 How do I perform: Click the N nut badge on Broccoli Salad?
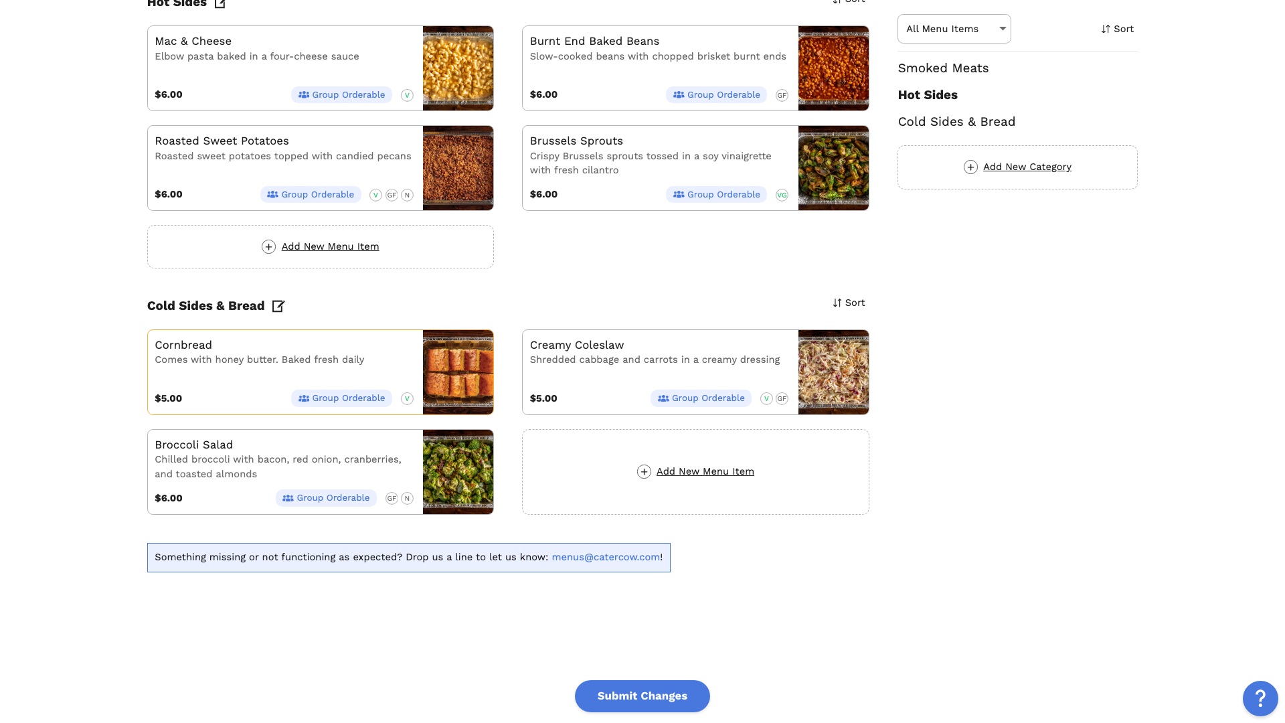(x=407, y=498)
